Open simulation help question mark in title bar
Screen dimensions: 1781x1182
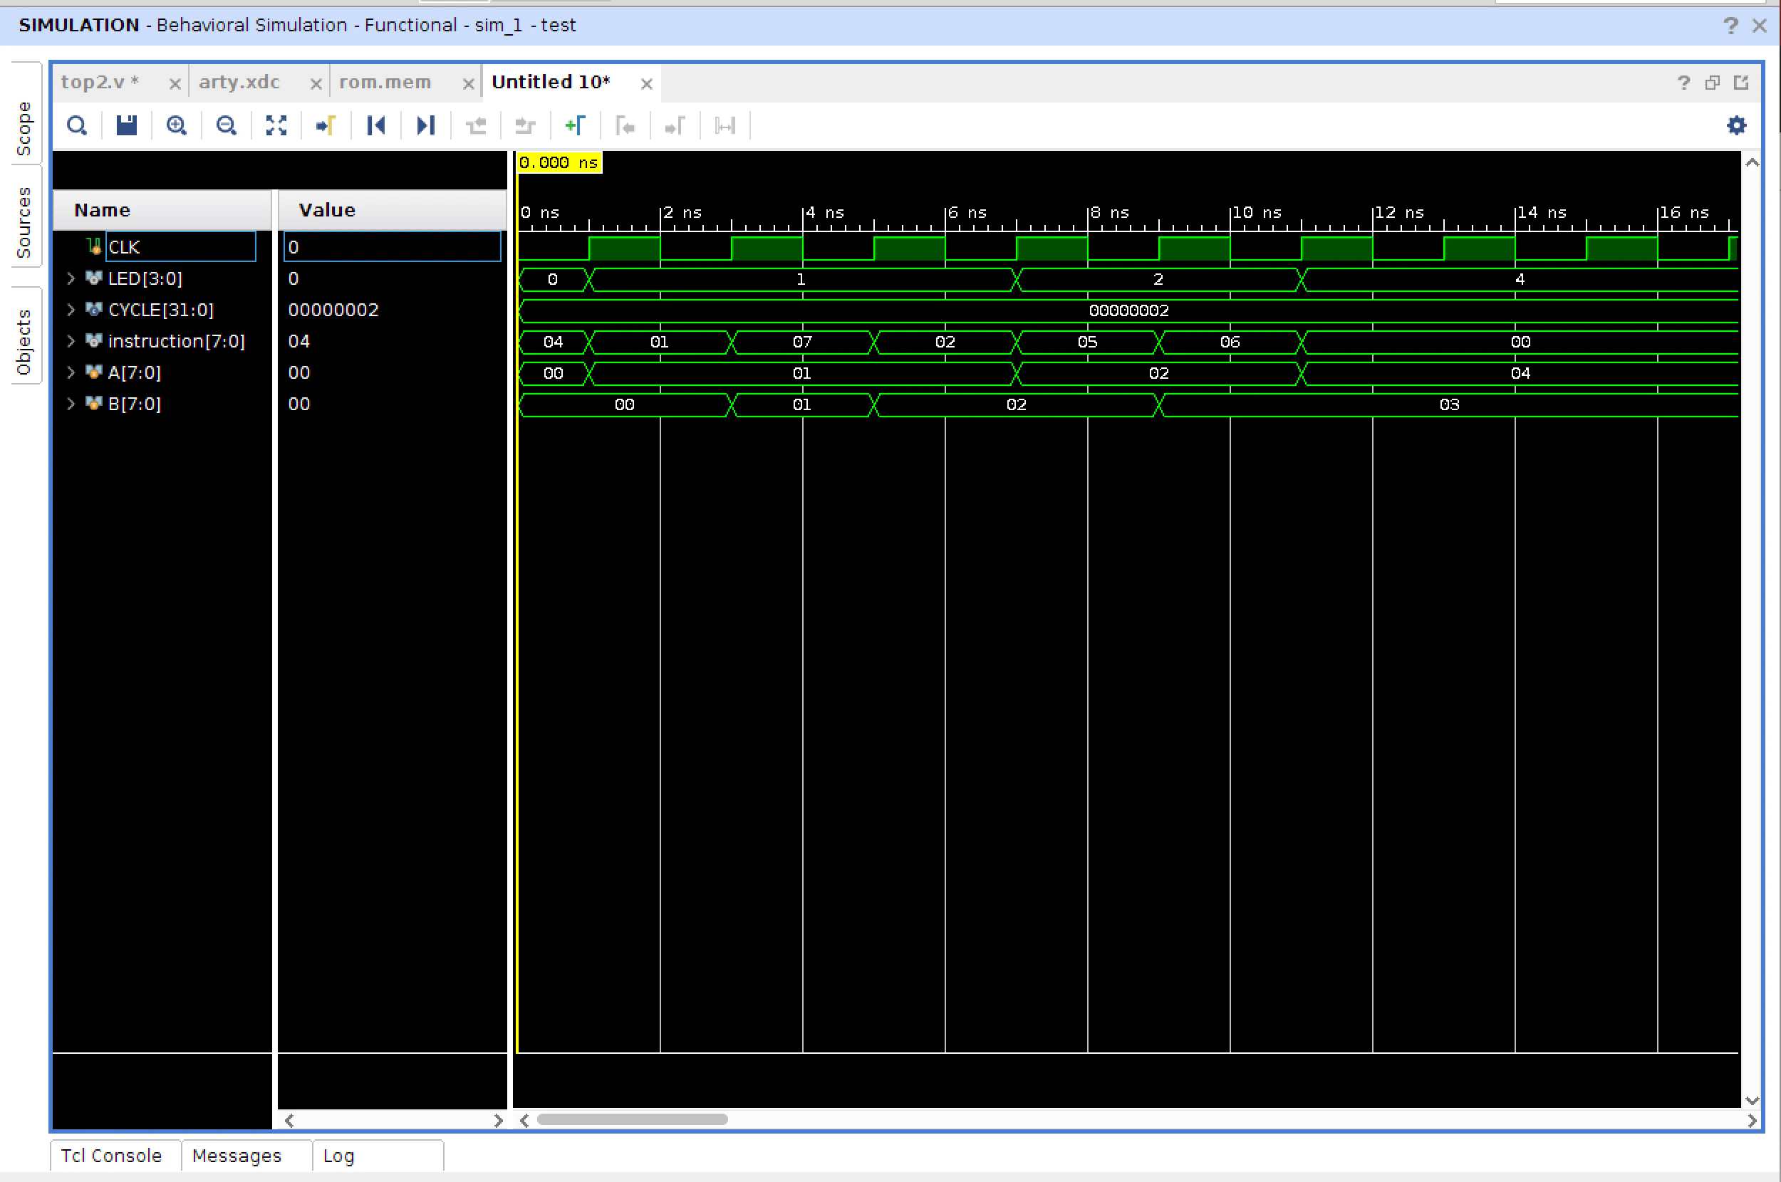[1730, 26]
